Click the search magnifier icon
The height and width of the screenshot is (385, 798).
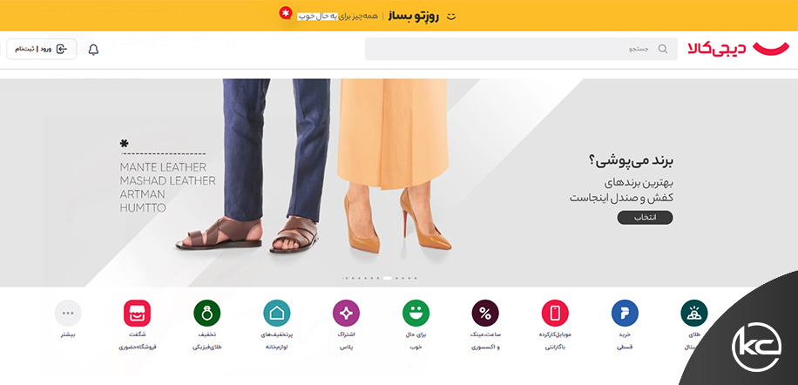pyautogui.click(x=663, y=49)
